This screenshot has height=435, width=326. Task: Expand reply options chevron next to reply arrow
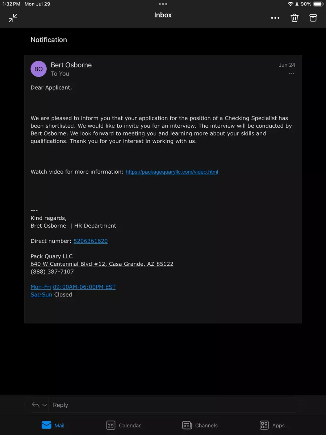point(45,405)
